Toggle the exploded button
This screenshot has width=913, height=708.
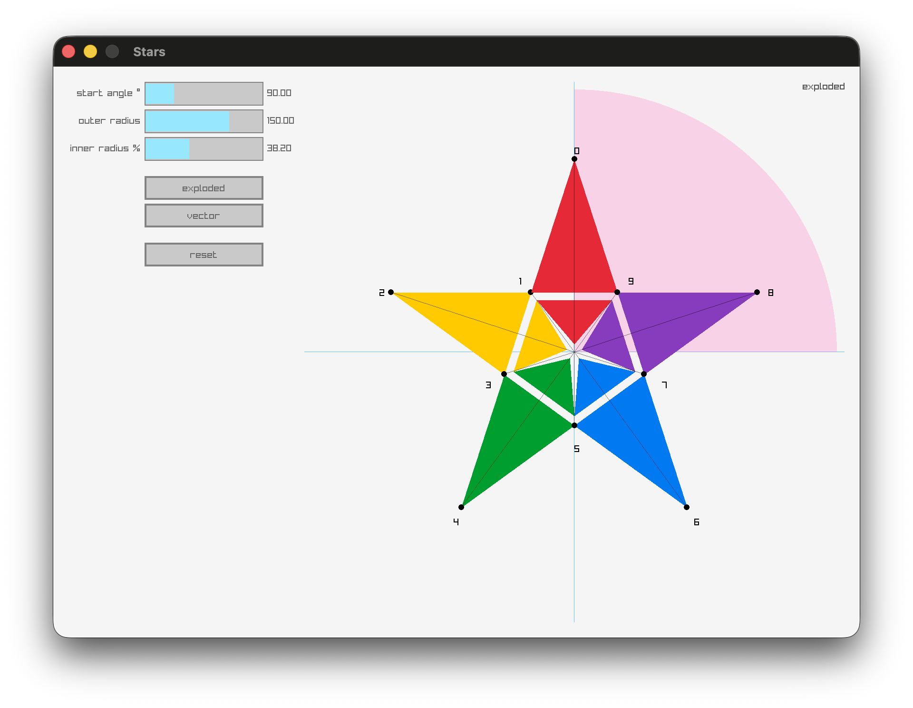pos(204,188)
